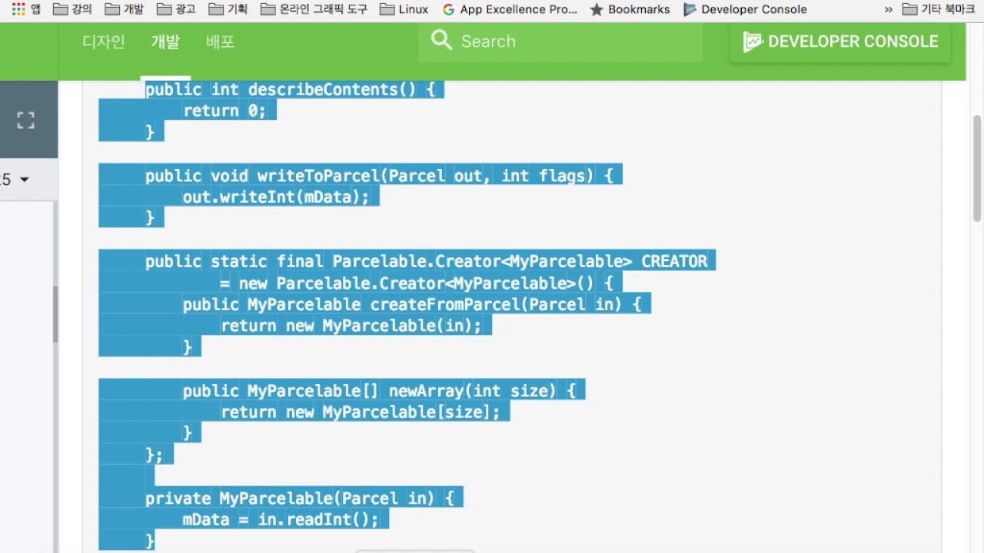Focus the Search input field
The image size is (984, 553).
pyautogui.click(x=560, y=41)
